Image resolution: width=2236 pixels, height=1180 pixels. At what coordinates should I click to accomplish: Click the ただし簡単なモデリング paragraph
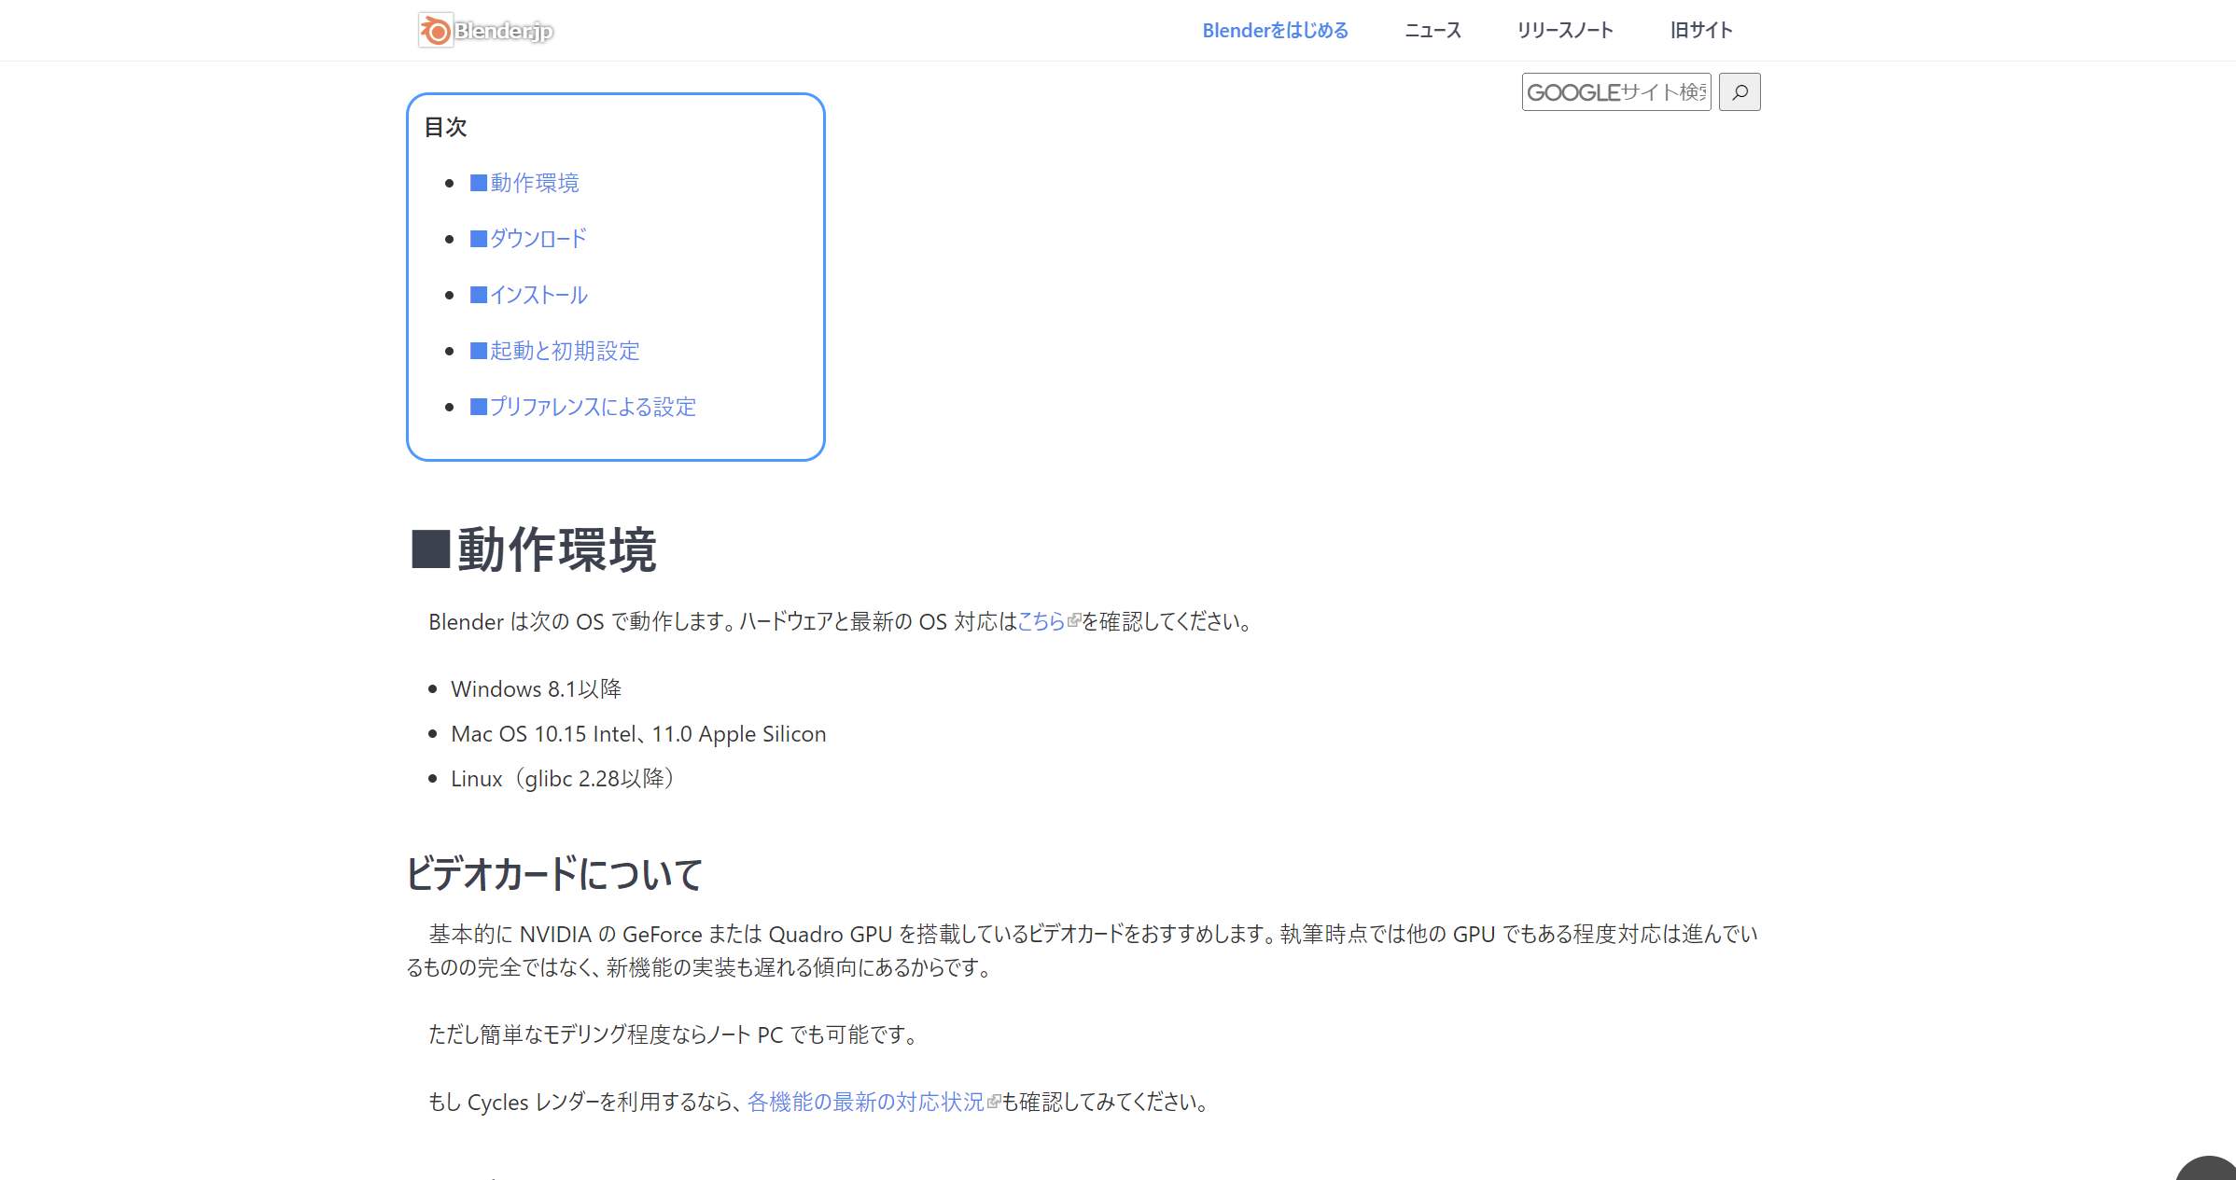click(x=676, y=1034)
